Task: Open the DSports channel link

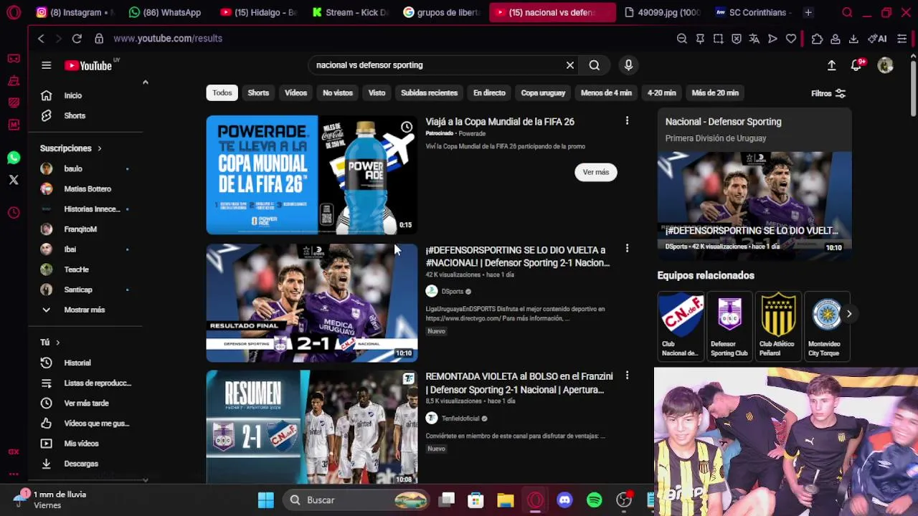Action: (x=452, y=292)
